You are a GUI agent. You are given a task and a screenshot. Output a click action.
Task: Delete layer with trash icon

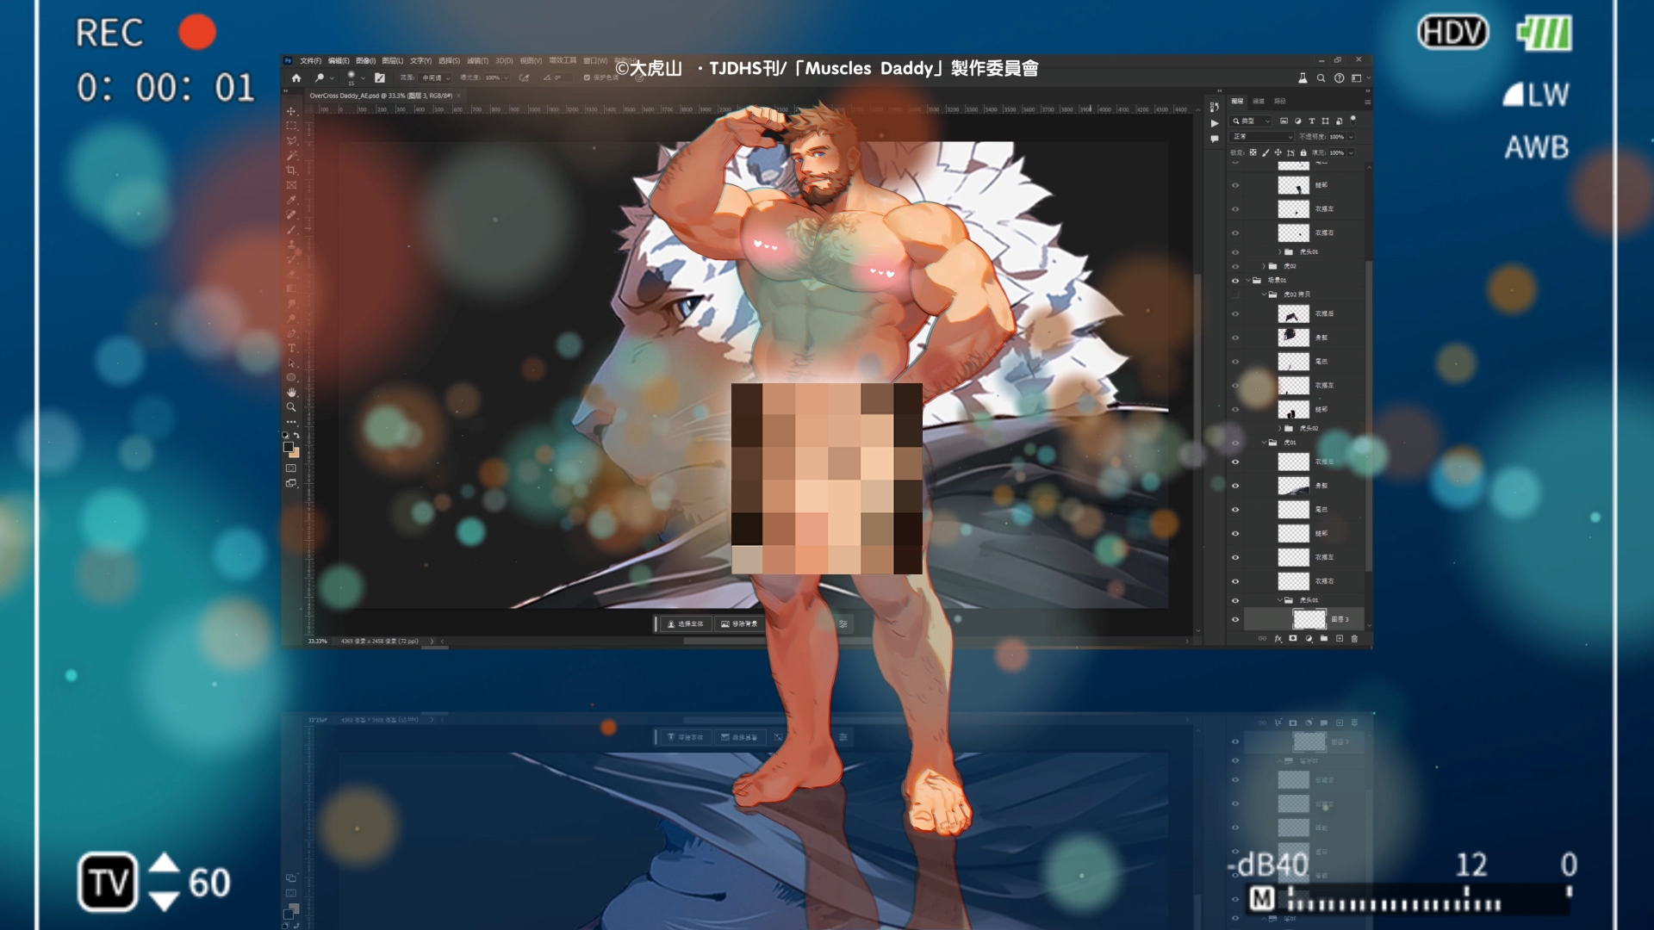[x=1354, y=639]
